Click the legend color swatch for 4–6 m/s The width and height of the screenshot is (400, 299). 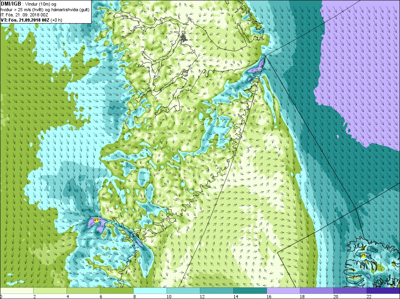(84, 291)
